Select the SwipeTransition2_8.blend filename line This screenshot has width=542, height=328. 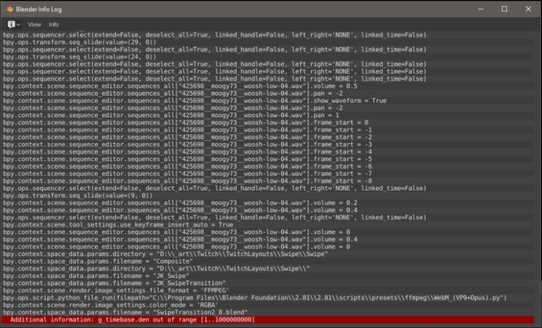(268, 312)
